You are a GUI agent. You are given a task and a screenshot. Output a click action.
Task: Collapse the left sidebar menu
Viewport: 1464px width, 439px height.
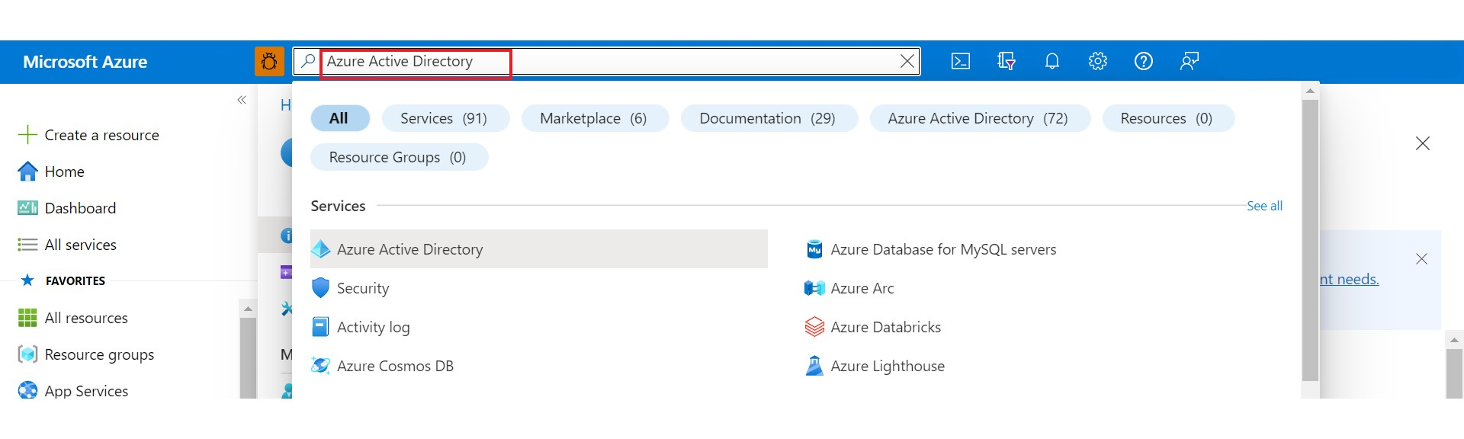[242, 100]
